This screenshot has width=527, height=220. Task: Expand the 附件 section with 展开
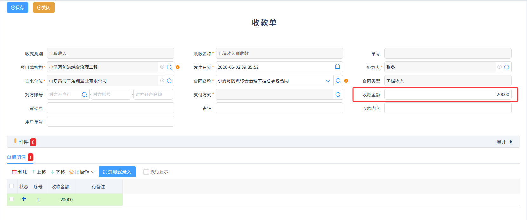coord(504,142)
